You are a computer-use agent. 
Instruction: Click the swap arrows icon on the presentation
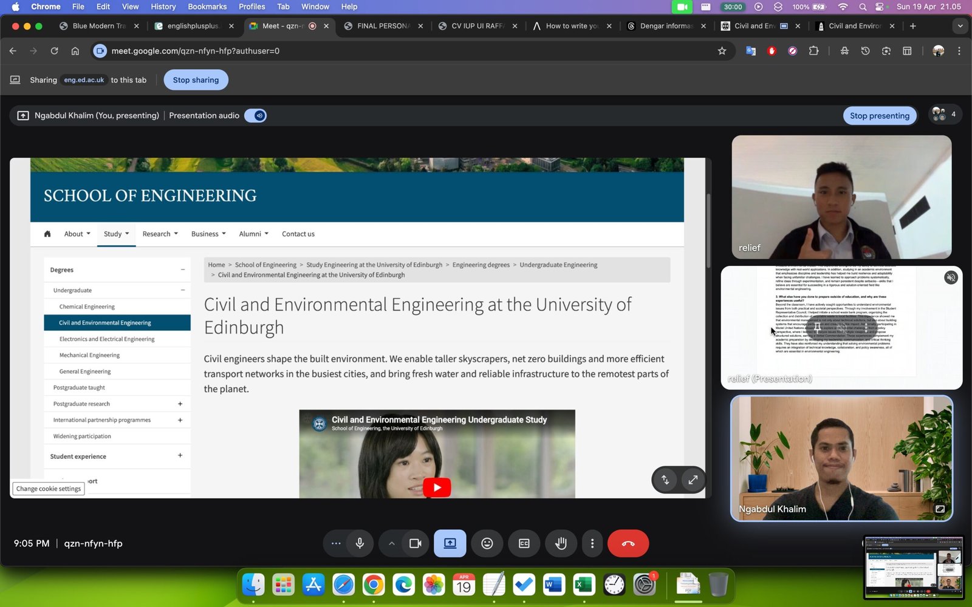(665, 480)
